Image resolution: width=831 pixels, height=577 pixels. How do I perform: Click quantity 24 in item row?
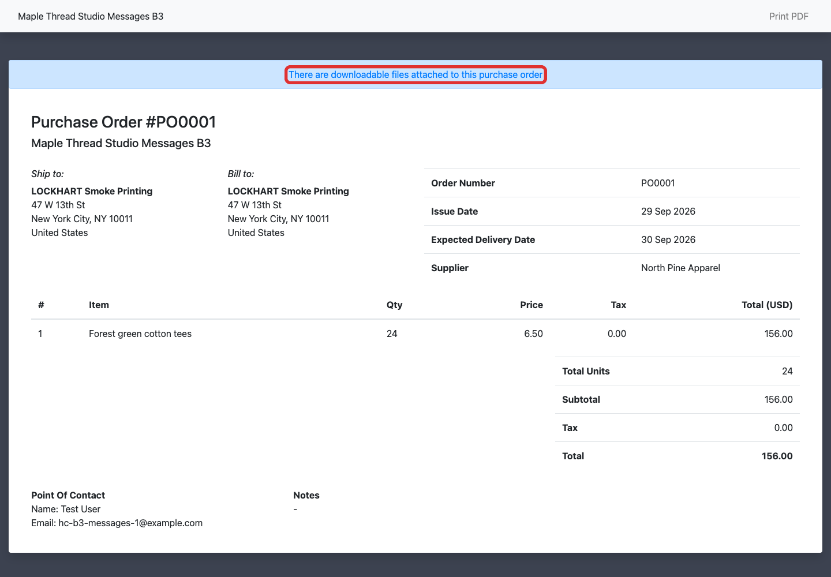pos(392,334)
